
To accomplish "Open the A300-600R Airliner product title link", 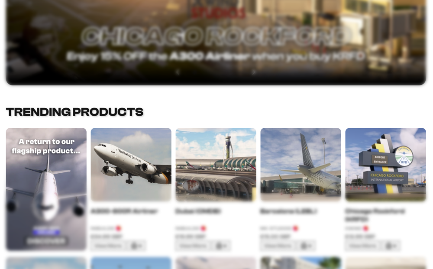I will (x=124, y=211).
